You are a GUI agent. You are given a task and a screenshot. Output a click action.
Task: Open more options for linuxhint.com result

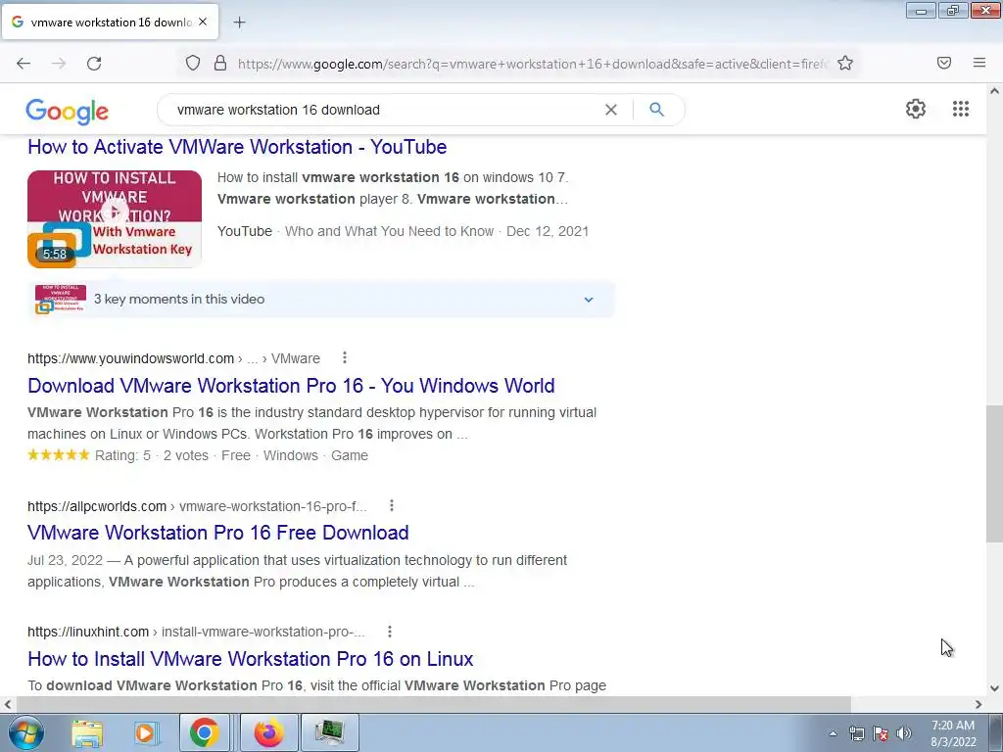tap(390, 632)
